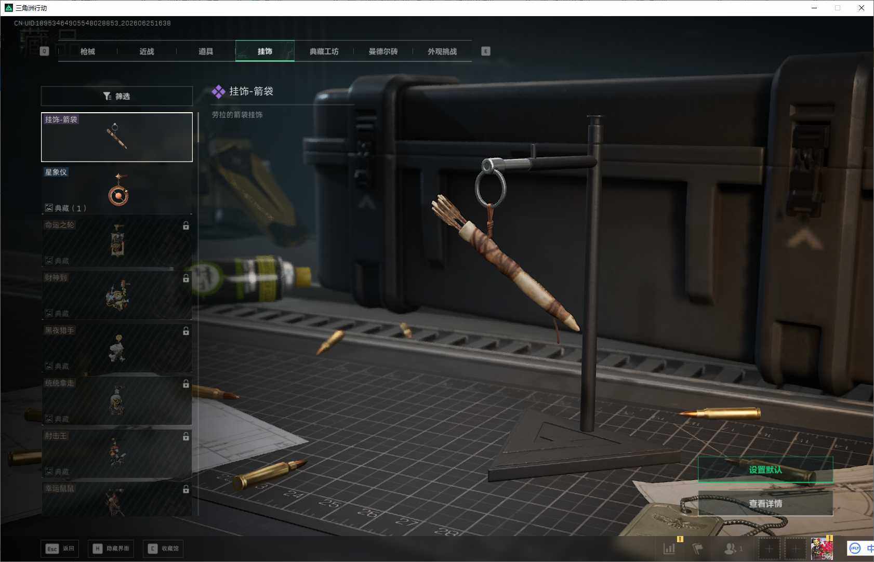Open the friends icon in bottom bar
874x562 pixels.
point(731,548)
